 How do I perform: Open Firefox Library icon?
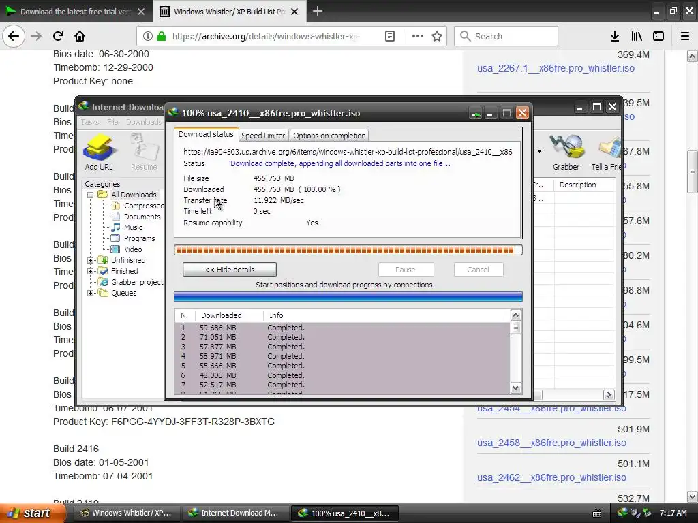pos(637,36)
